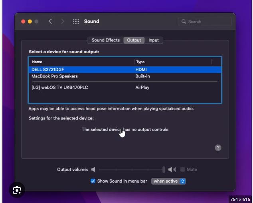Uncheck Show Sound in menu bar
This screenshot has width=253, height=203.
[93, 181]
